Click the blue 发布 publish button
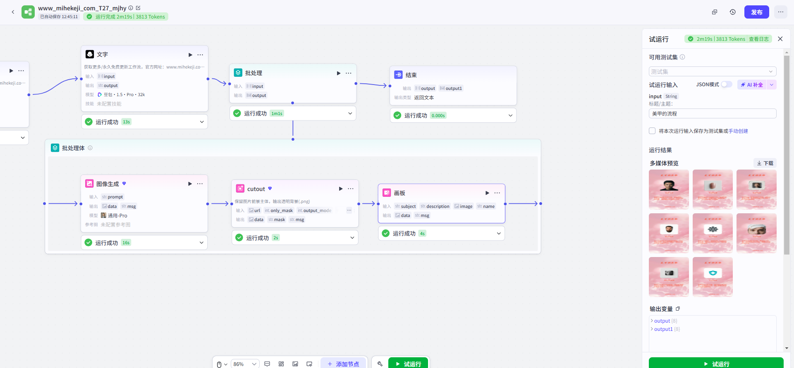This screenshot has width=794, height=368. (756, 12)
